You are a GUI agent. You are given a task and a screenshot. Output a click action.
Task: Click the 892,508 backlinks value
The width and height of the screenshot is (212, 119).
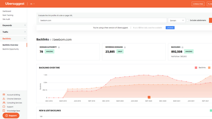coord(177,52)
